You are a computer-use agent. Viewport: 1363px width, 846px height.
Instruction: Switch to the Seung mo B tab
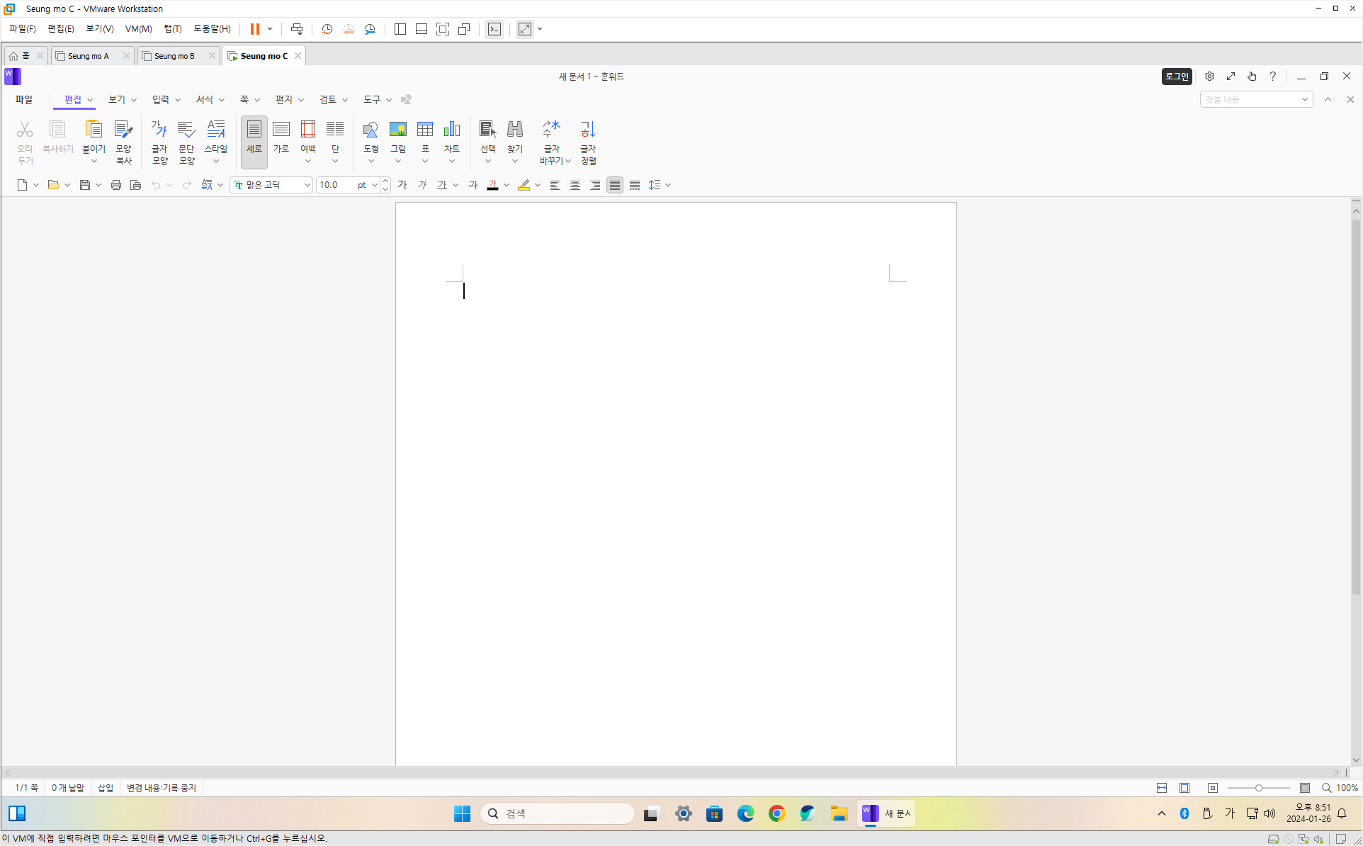(x=174, y=56)
